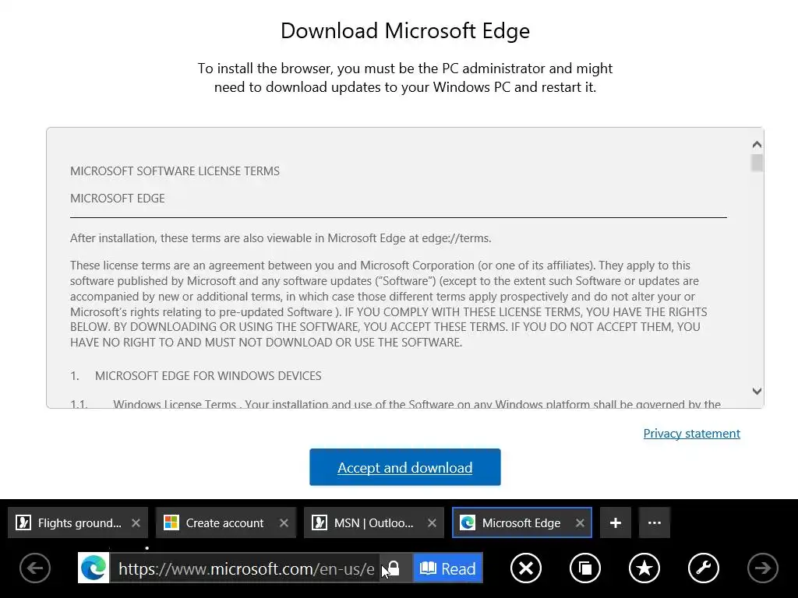Open tab tools ellipsis menu
This screenshot has height=598, width=798.
coord(655,522)
